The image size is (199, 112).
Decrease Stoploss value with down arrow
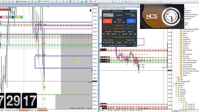[126, 34]
